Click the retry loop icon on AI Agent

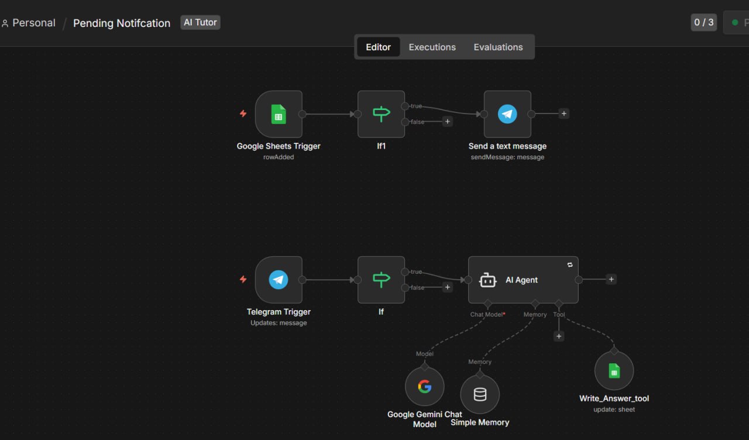coord(570,265)
